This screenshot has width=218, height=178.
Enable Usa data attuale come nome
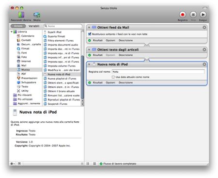click(113, 77)
